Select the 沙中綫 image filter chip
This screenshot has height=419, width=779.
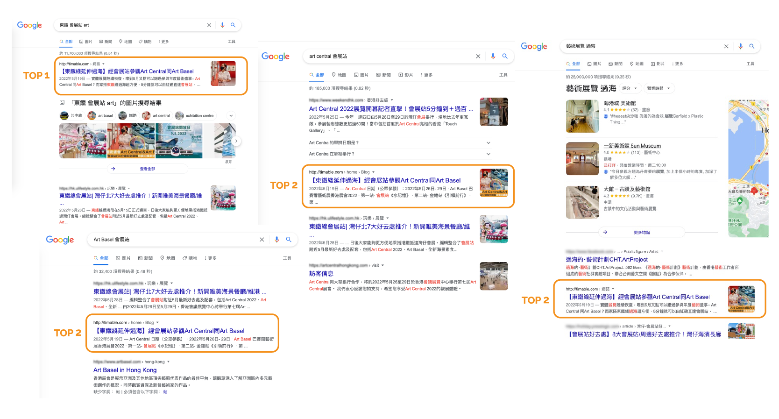click(x=71, y=116)
